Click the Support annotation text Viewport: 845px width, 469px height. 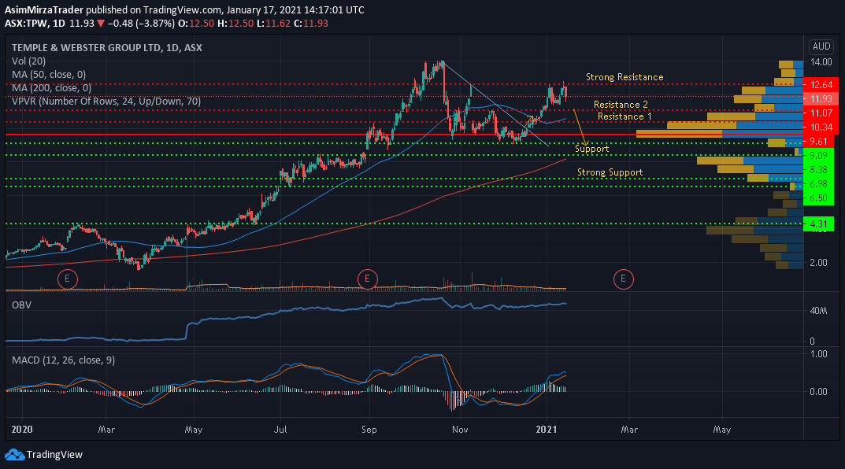tap(591, 150)
